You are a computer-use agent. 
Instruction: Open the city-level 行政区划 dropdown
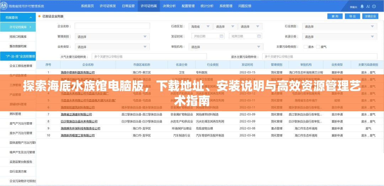point(225,26)
